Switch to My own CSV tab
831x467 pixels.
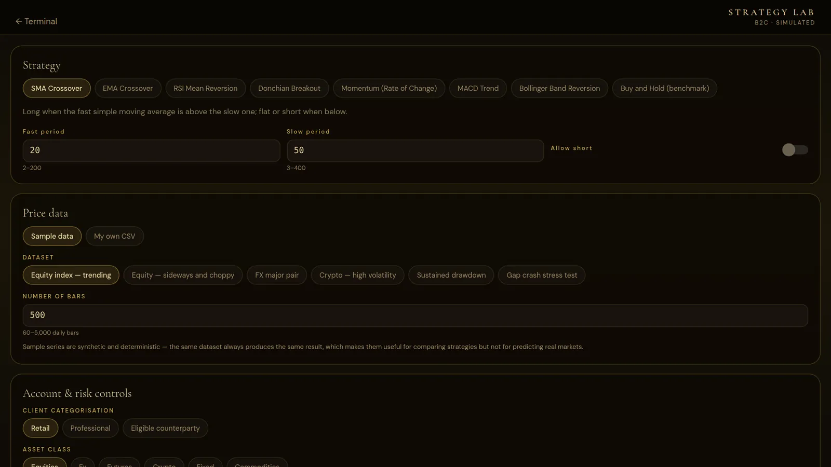115,236
